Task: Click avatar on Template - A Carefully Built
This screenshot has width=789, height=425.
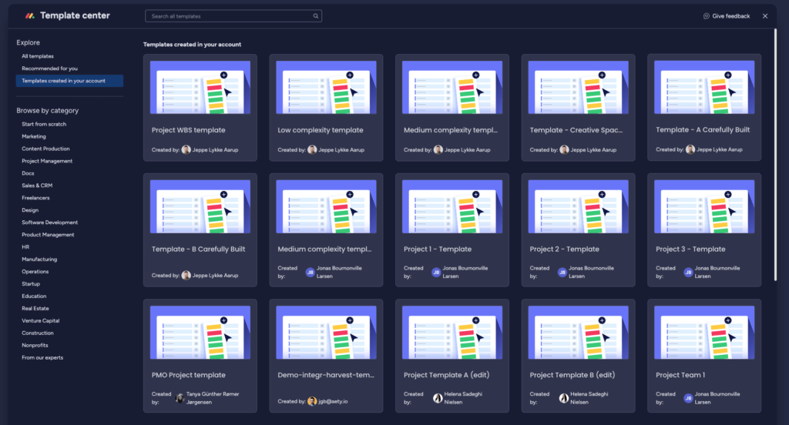Action: pyautogui.click(x=690, y=149)
